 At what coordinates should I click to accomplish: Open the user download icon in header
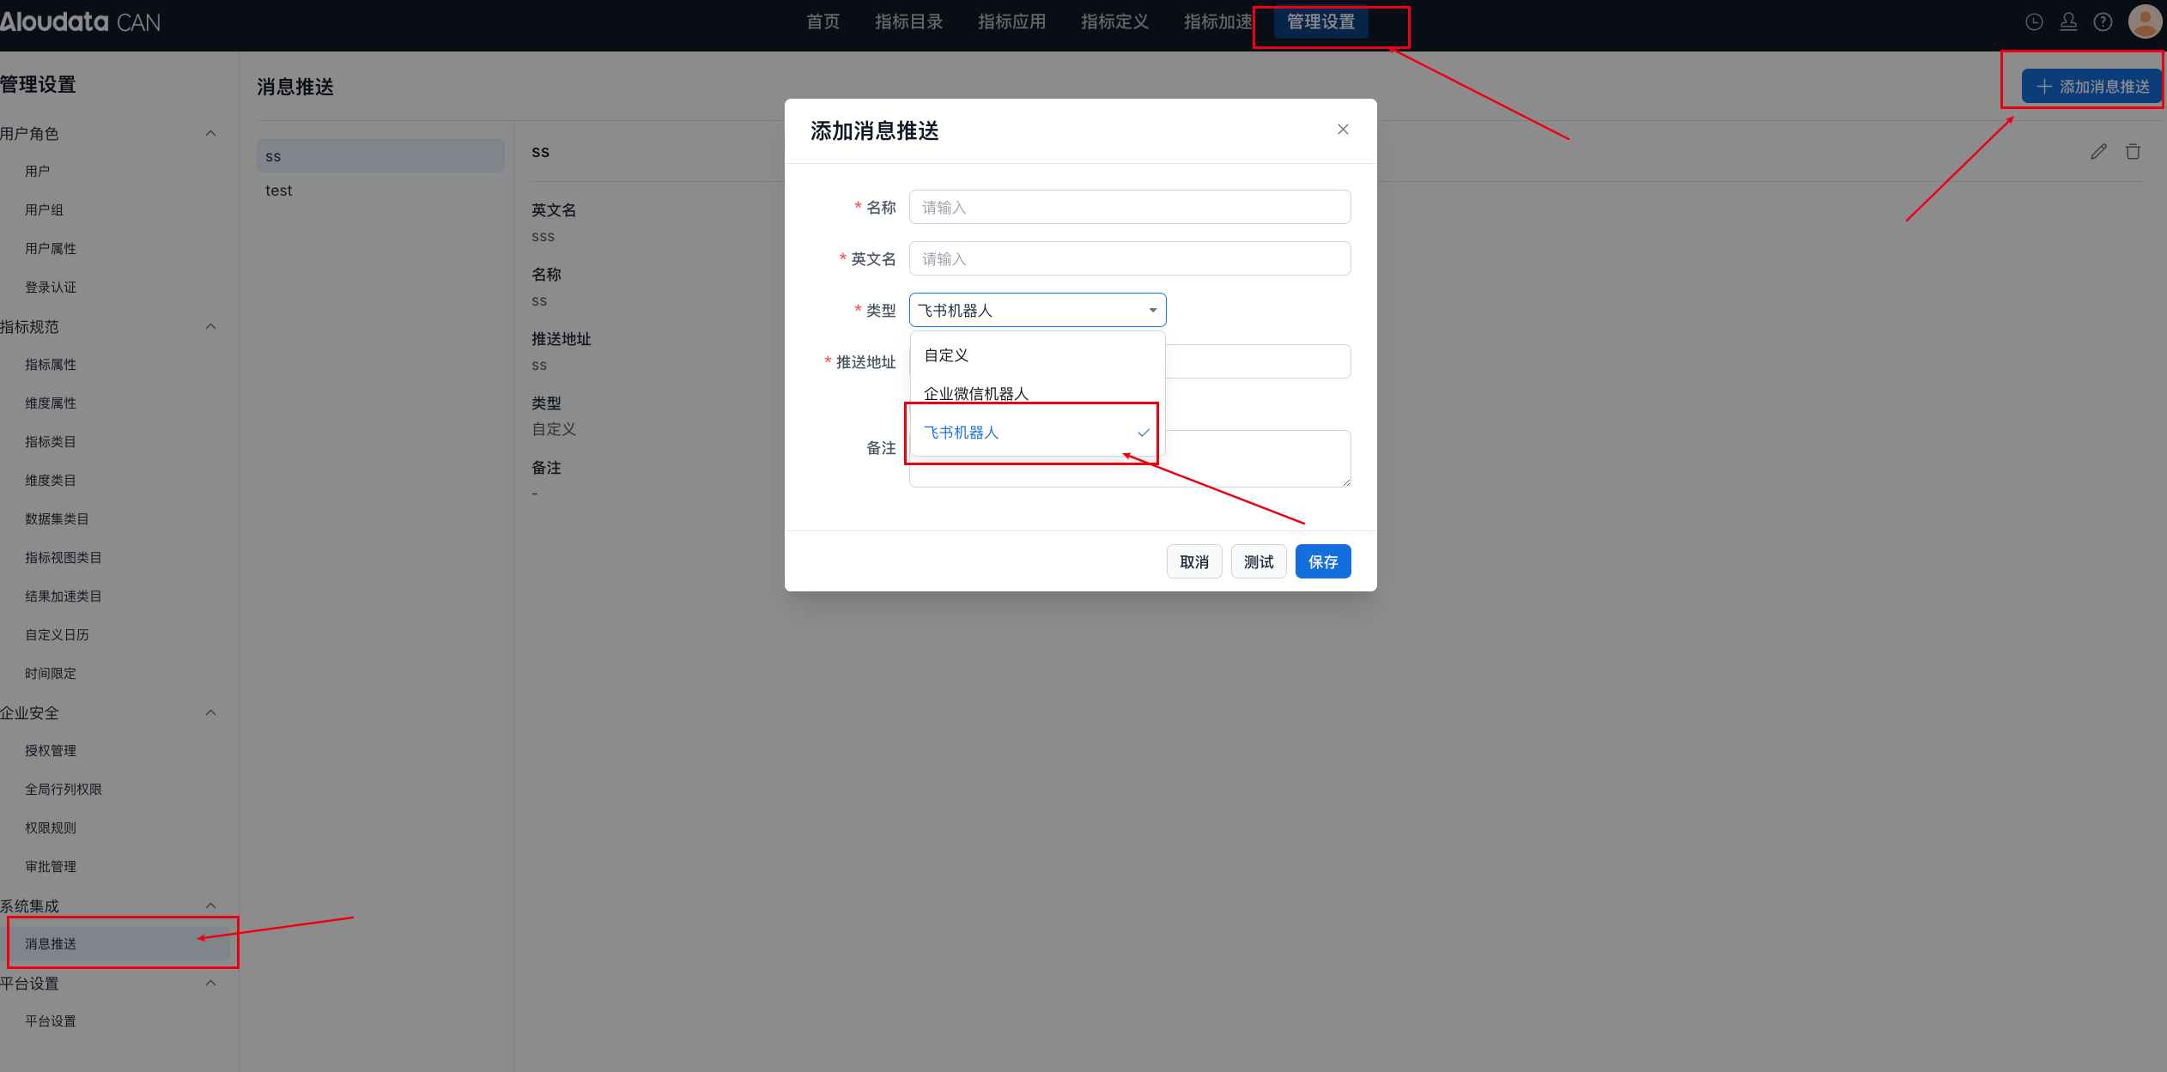pyautogui.click(x=2068, y=22)
